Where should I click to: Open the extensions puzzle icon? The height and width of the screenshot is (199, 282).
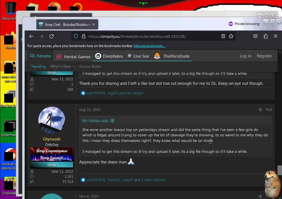tap(265, 36)
